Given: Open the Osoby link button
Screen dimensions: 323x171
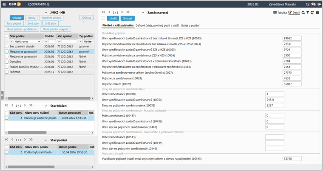Looking at the screenshot, I should click(31, 18).
